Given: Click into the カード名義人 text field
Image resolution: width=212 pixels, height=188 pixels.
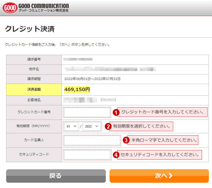Looking at the screenshot, I should [92, 140].
